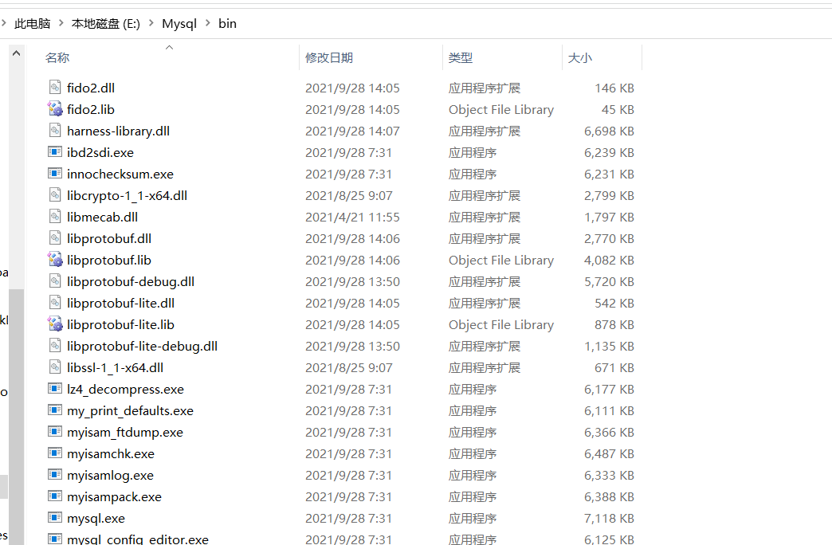Click the fido2.lib library icon
This screenshot has height=545, width=832.
(x=55, y=109)
